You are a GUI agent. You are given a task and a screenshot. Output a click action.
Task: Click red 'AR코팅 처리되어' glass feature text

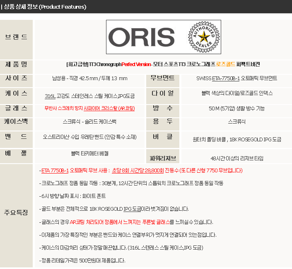pos(87,222)
